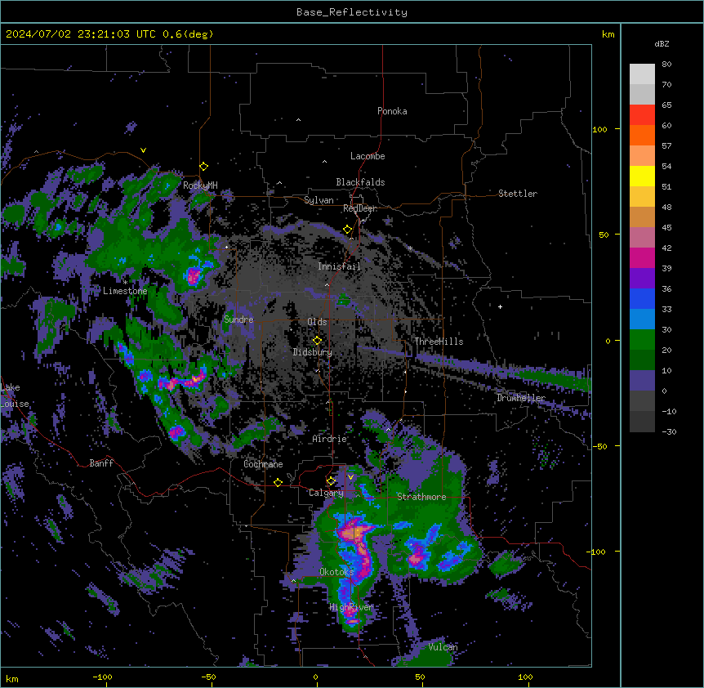Image resolution: width=704 pixels, height=688 pixels.
Task: Pick the bright yellow 51-54 dBZ legend swatch
Action: pos(642,176)
